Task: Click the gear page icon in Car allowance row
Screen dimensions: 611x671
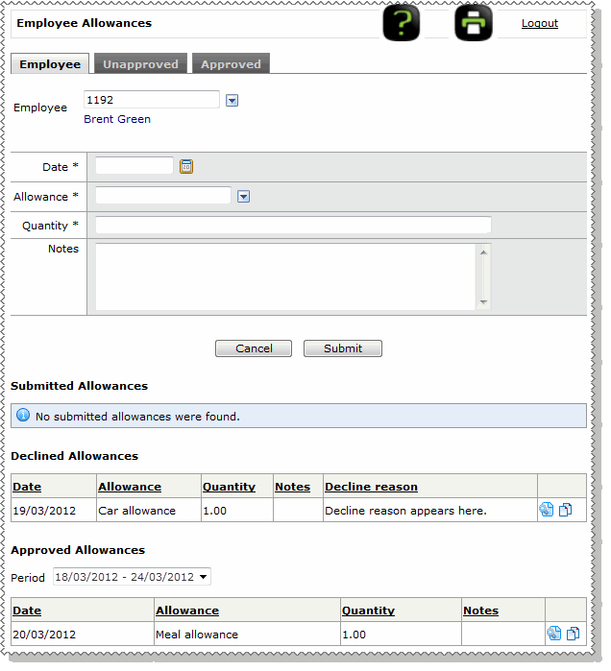Action: pos(547,510)
